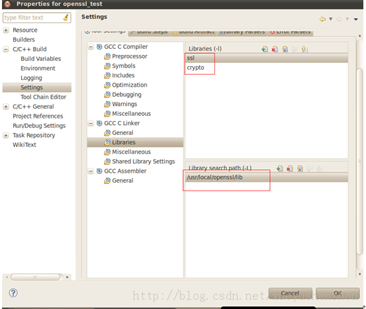
Task: Clear filter text with the broom icon
Action: pos(66,17)
